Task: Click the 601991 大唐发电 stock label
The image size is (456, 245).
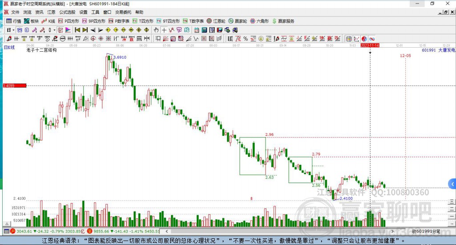Action: pos(438,50)
